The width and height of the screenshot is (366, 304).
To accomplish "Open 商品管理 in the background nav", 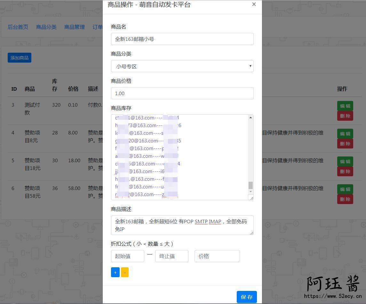I will (75, 27).
